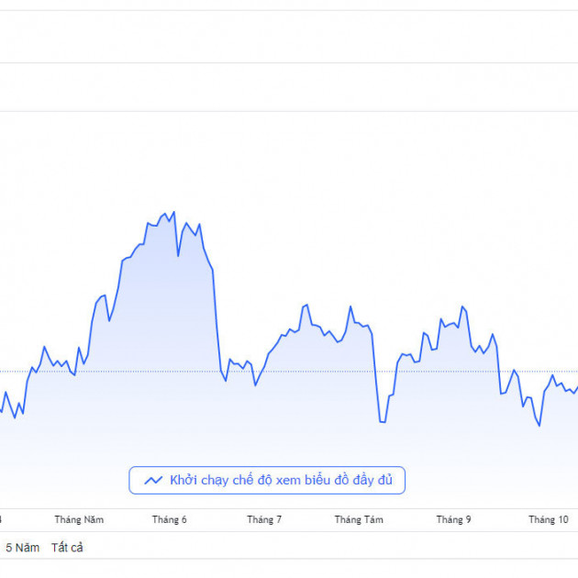Click the highest peak of the price line
This screenshot has height=578, width=578.
[173, 212]
